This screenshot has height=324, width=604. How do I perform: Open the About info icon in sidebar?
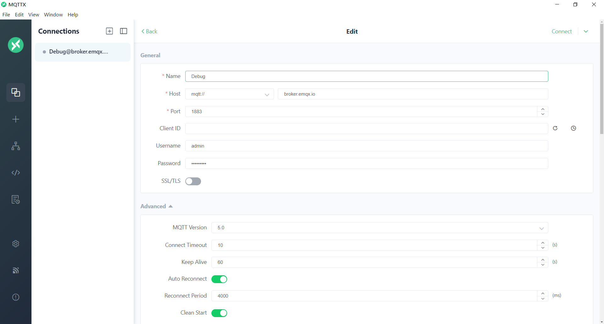pos(16,297)
